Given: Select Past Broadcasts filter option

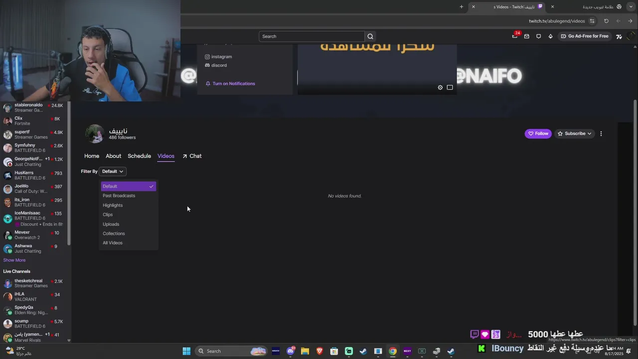Looking at the screenshot, I should click(x=129, y=196).
